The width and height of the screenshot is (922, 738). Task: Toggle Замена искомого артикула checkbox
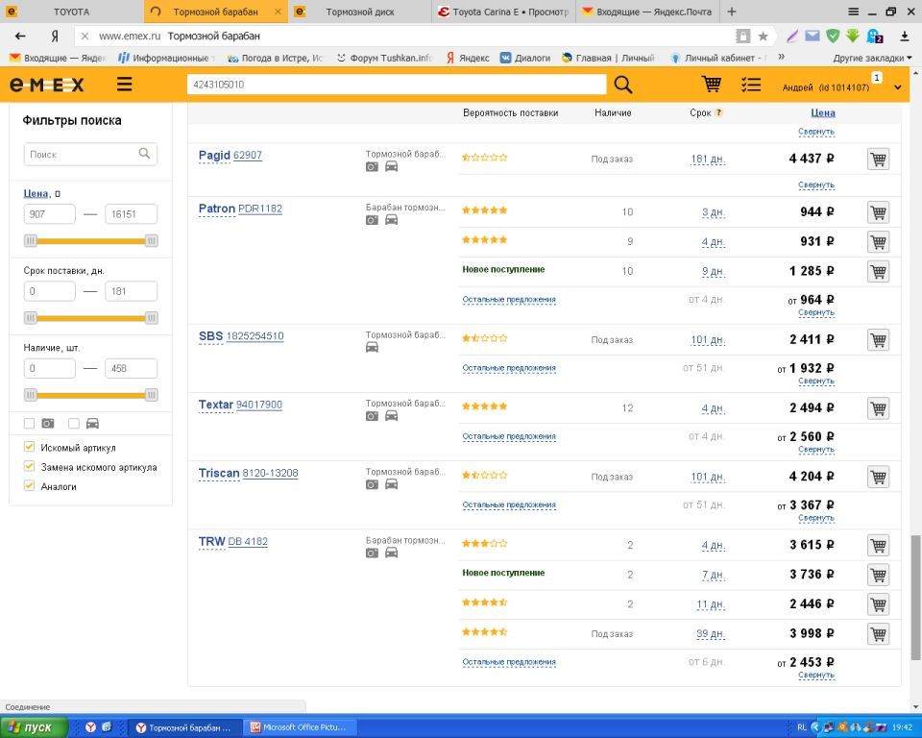(x=29, y=466)
